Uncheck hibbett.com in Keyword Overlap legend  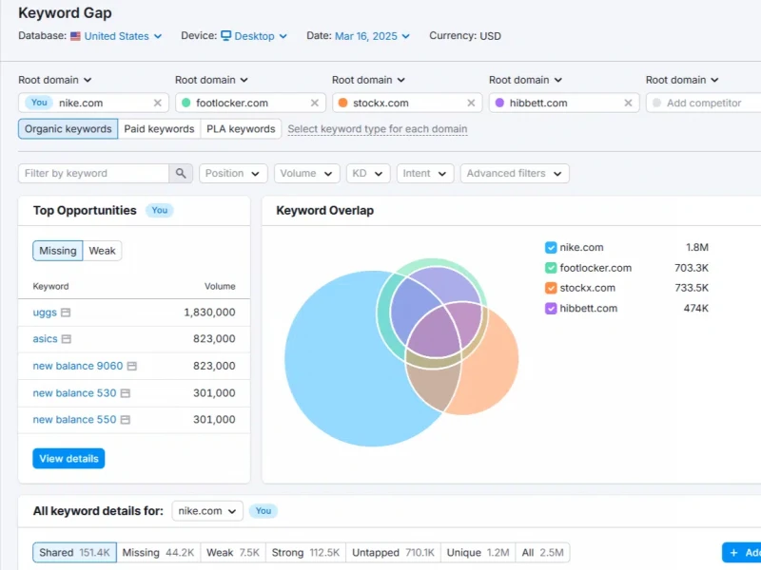tap(551, 308)
